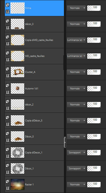
Task: Click the layer link icon of MD_cadre_feuilles layer
Action: (8, 53)
